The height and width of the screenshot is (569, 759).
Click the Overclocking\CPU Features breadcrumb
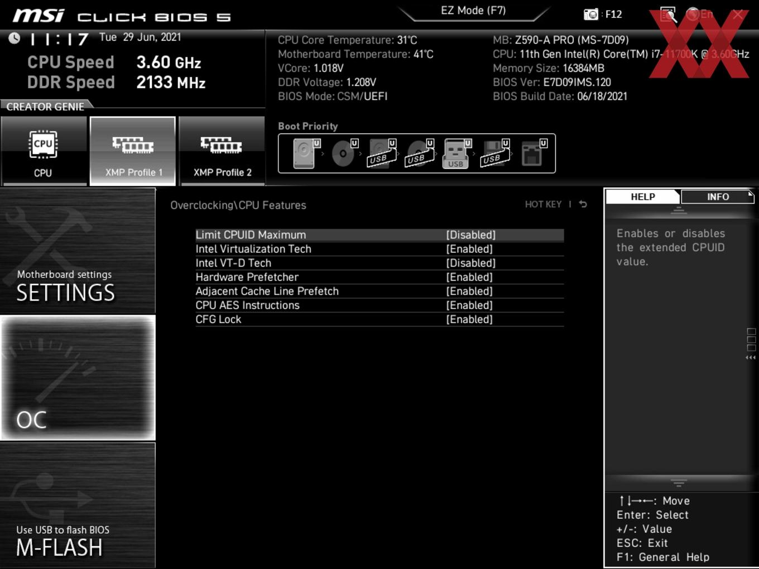pyautogui.click(x=238, y=205)
